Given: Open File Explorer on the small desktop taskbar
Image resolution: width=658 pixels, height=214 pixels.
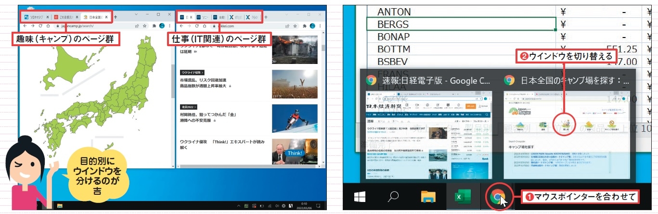Looking at the screenshot, I should pos(60,206).
